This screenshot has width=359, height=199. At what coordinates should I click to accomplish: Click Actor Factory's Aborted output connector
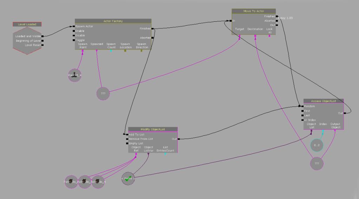(x=152, y=38)
